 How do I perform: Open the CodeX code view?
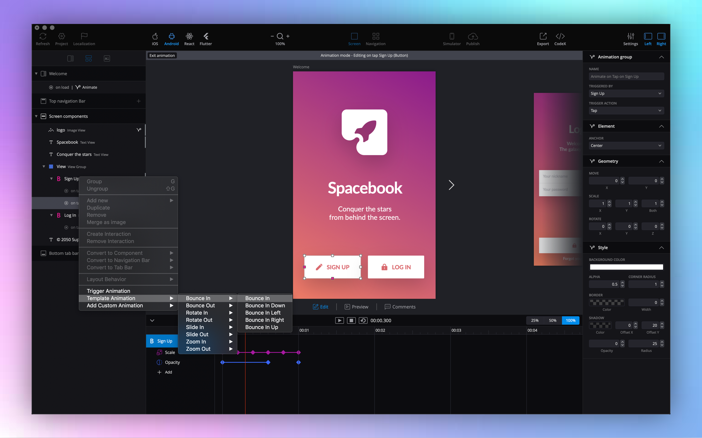(x=560, y=36)
